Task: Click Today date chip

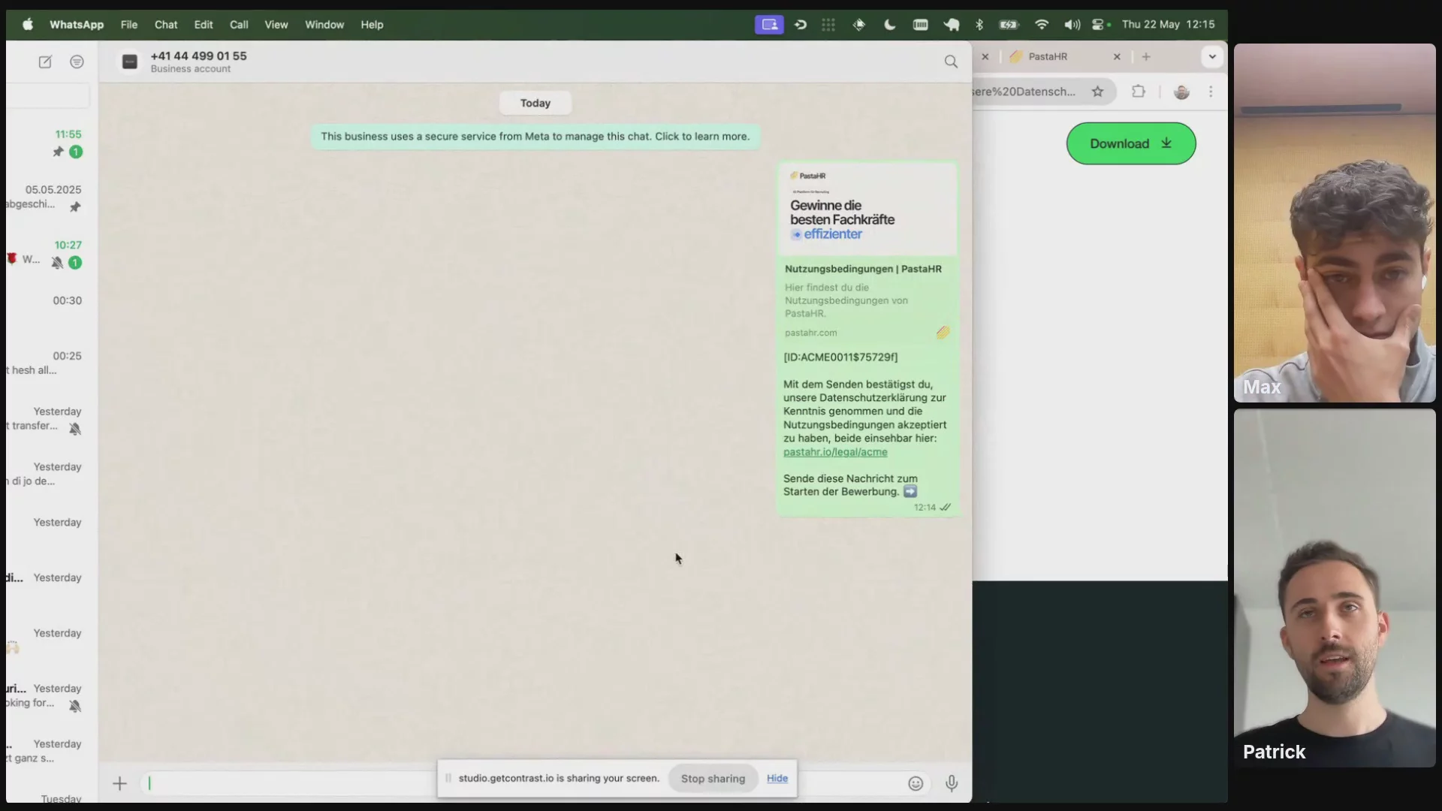Action: point(535,103)
